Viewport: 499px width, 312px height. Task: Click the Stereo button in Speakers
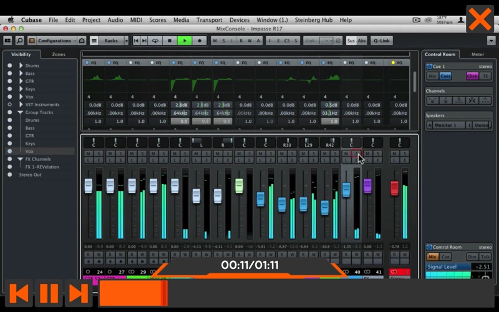482,125
